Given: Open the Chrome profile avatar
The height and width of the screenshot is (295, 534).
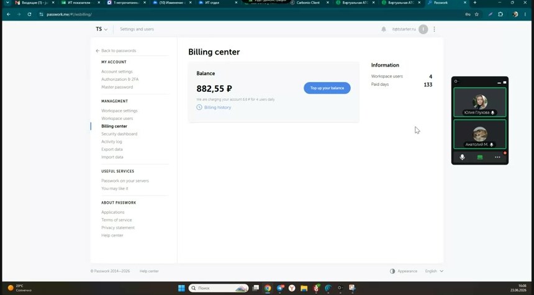Looking at the screenshot, I should click(x=515, y=14).
